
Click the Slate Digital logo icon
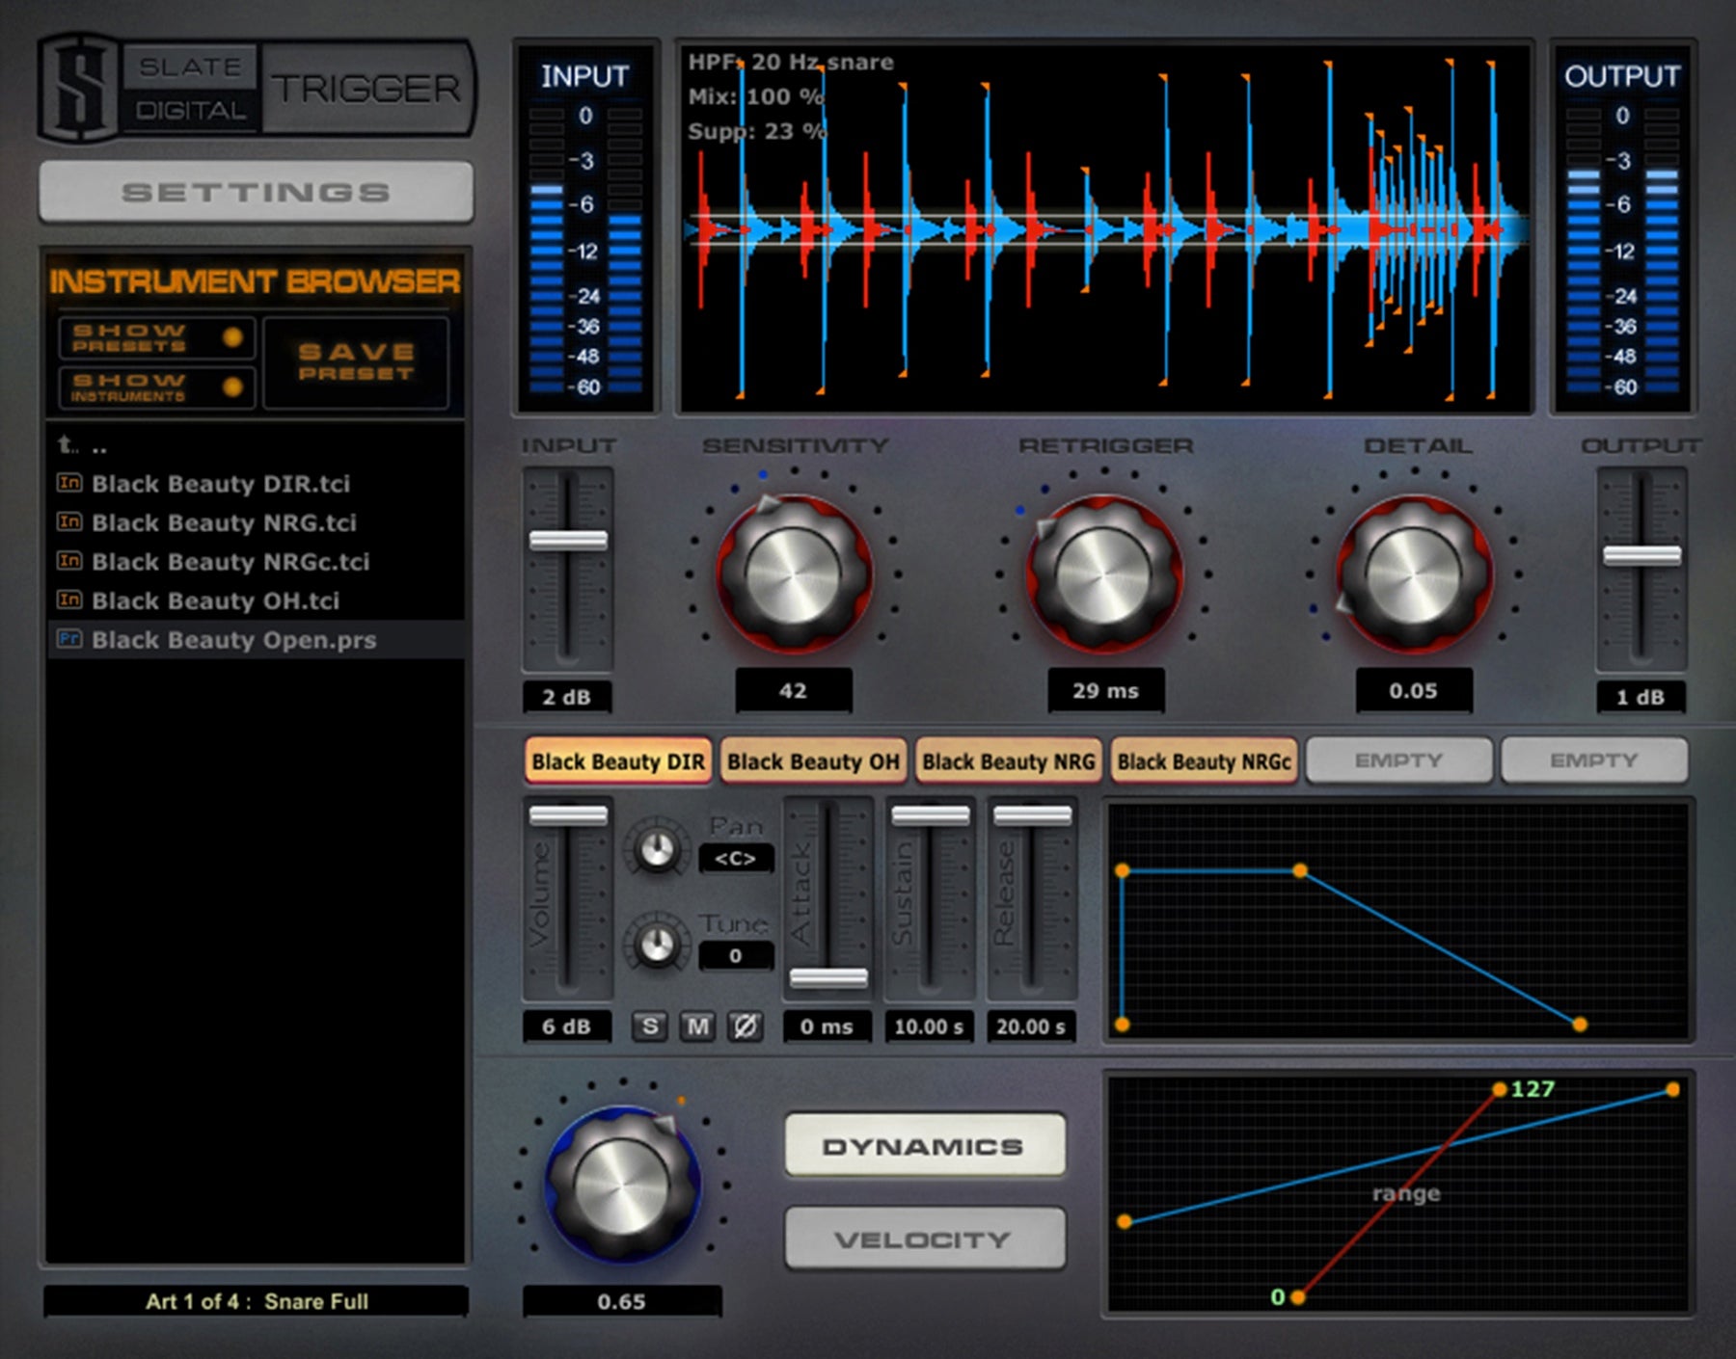point(79,89)
